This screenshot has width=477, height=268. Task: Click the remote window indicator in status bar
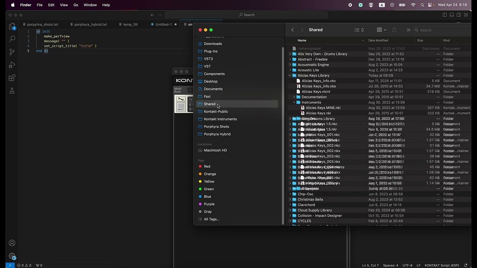[x=10, y=265]
